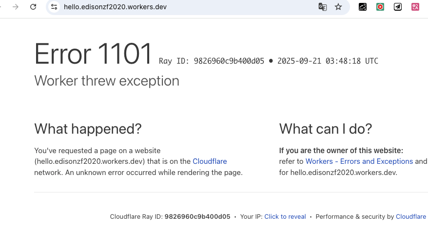Open site information icon in address bar
Screen dimensions: 428x244
pyautogui.click(x=54, y=7)
